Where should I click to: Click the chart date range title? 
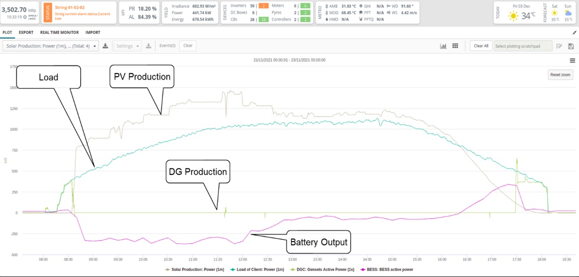click(x=289, y=60)
